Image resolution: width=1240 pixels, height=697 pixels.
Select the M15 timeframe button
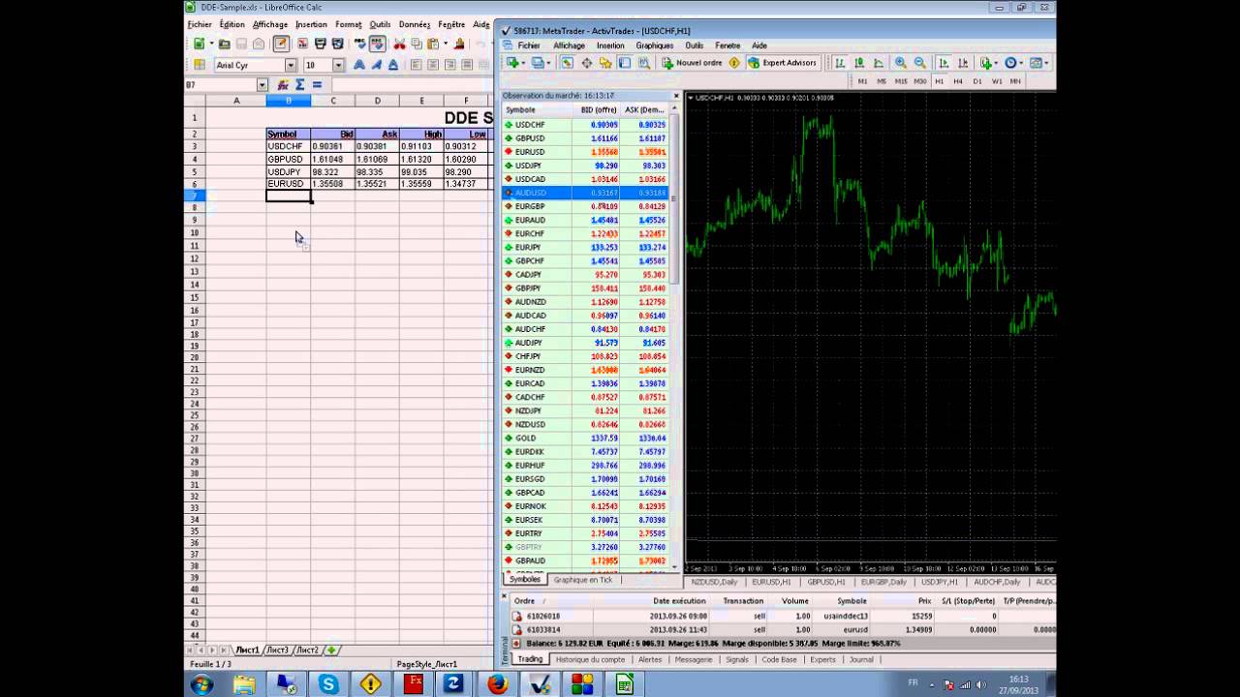(x=900, y=81)
